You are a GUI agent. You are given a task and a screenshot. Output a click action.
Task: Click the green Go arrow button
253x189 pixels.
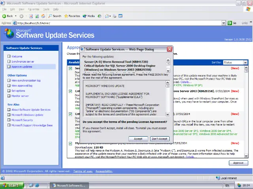[230, 23]
